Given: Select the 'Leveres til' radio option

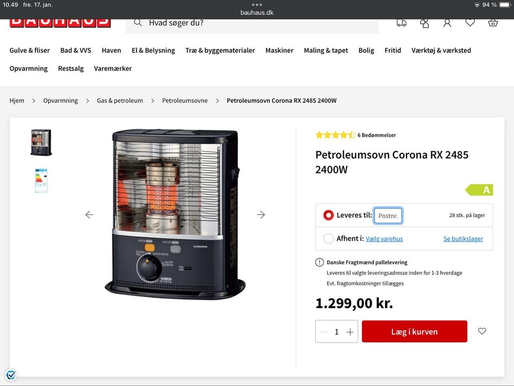Looking at the screenshot, I should [328, 216].
